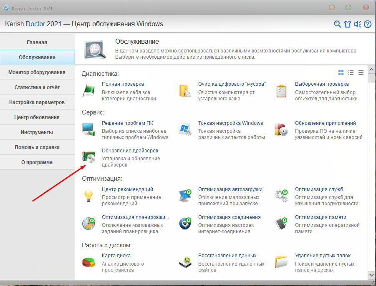Image resolution: width=376 pixels, height=286 pixels.
Task: Click the clock icon for Оптимизация планировщика
Action: [x=88, y=224]
